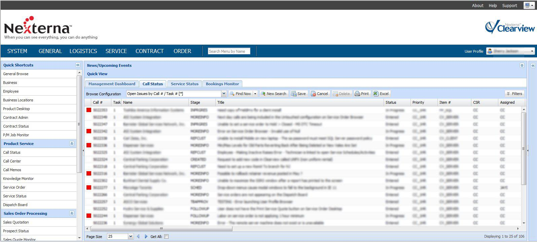Click the Find Now search icon button
The image size is (537, 242).
[232, 94]
